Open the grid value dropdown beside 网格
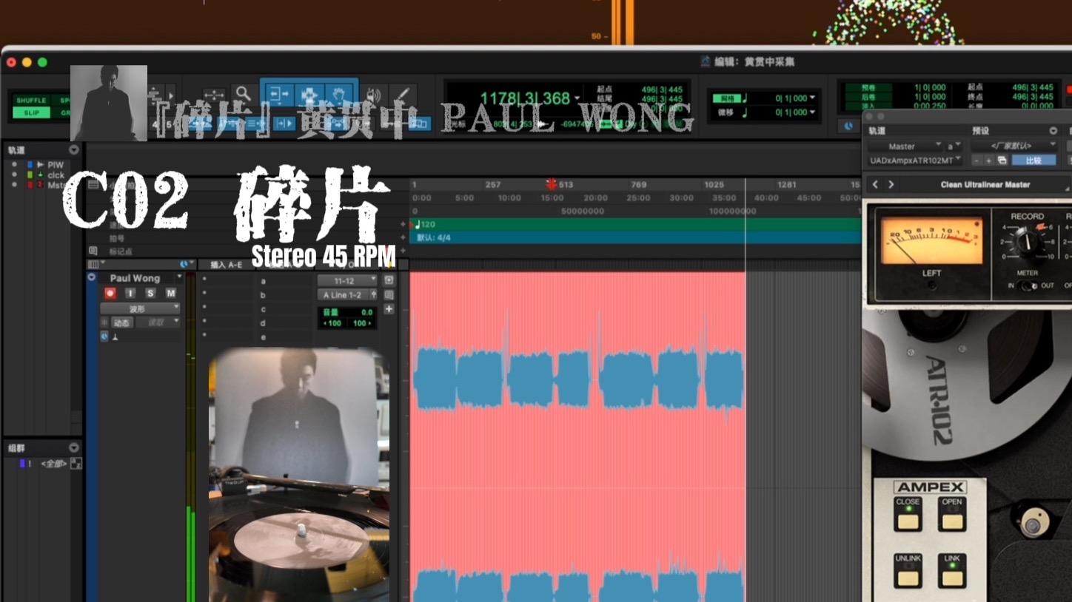 (x=812, y=98)
